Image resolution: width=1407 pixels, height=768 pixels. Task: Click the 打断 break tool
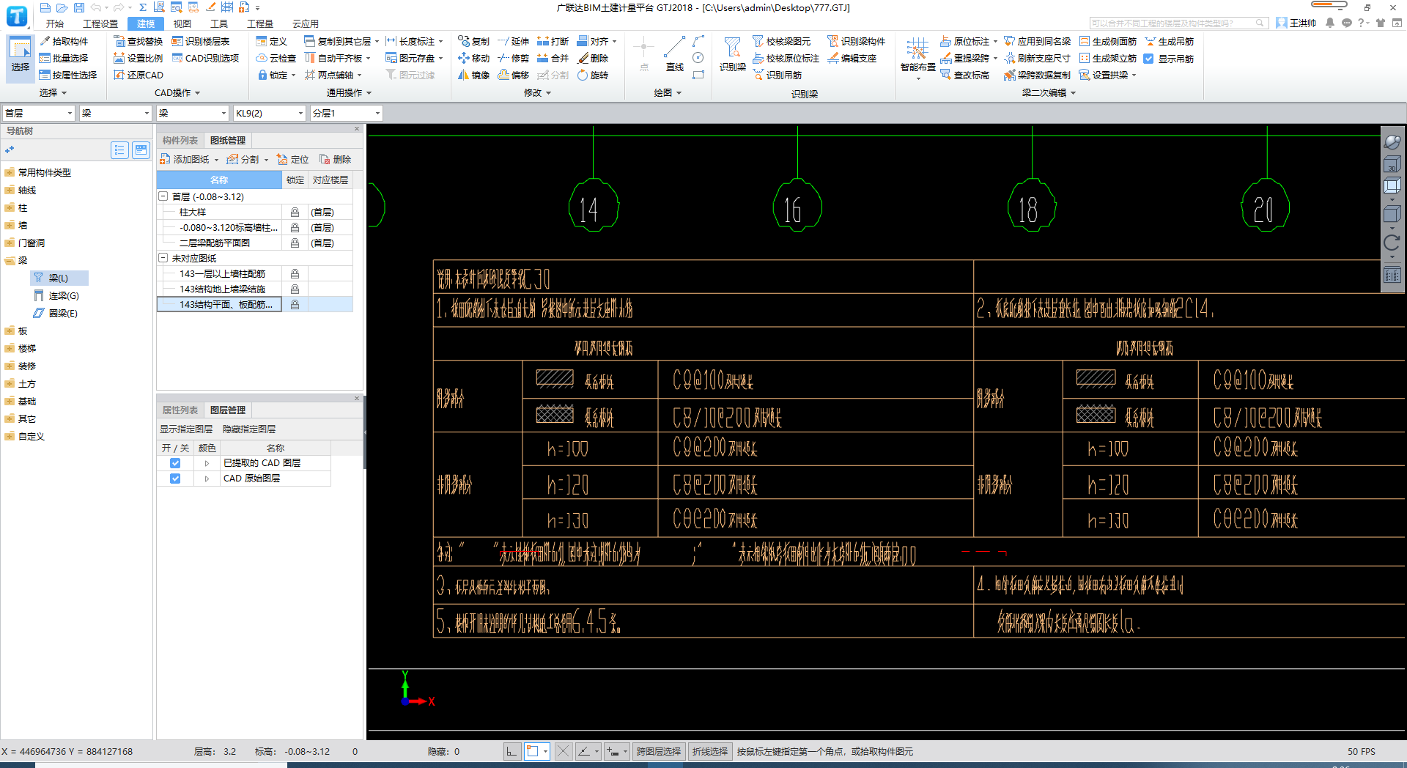(553, 41)
